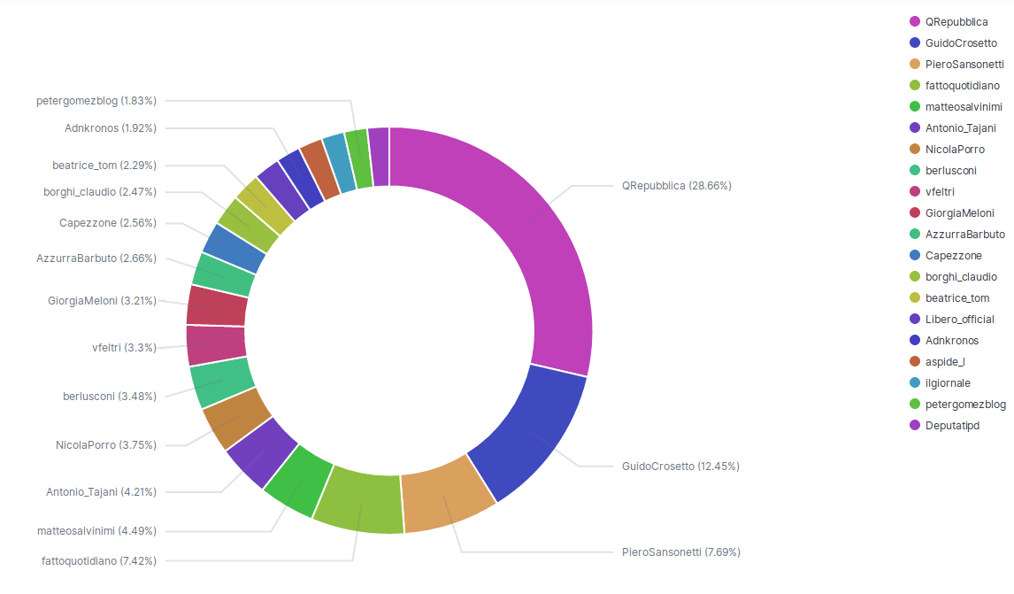Hide fattoquotidiano via legend entry
The width and height of the screenshot is (1014, 594).
(x=962, y=86)
